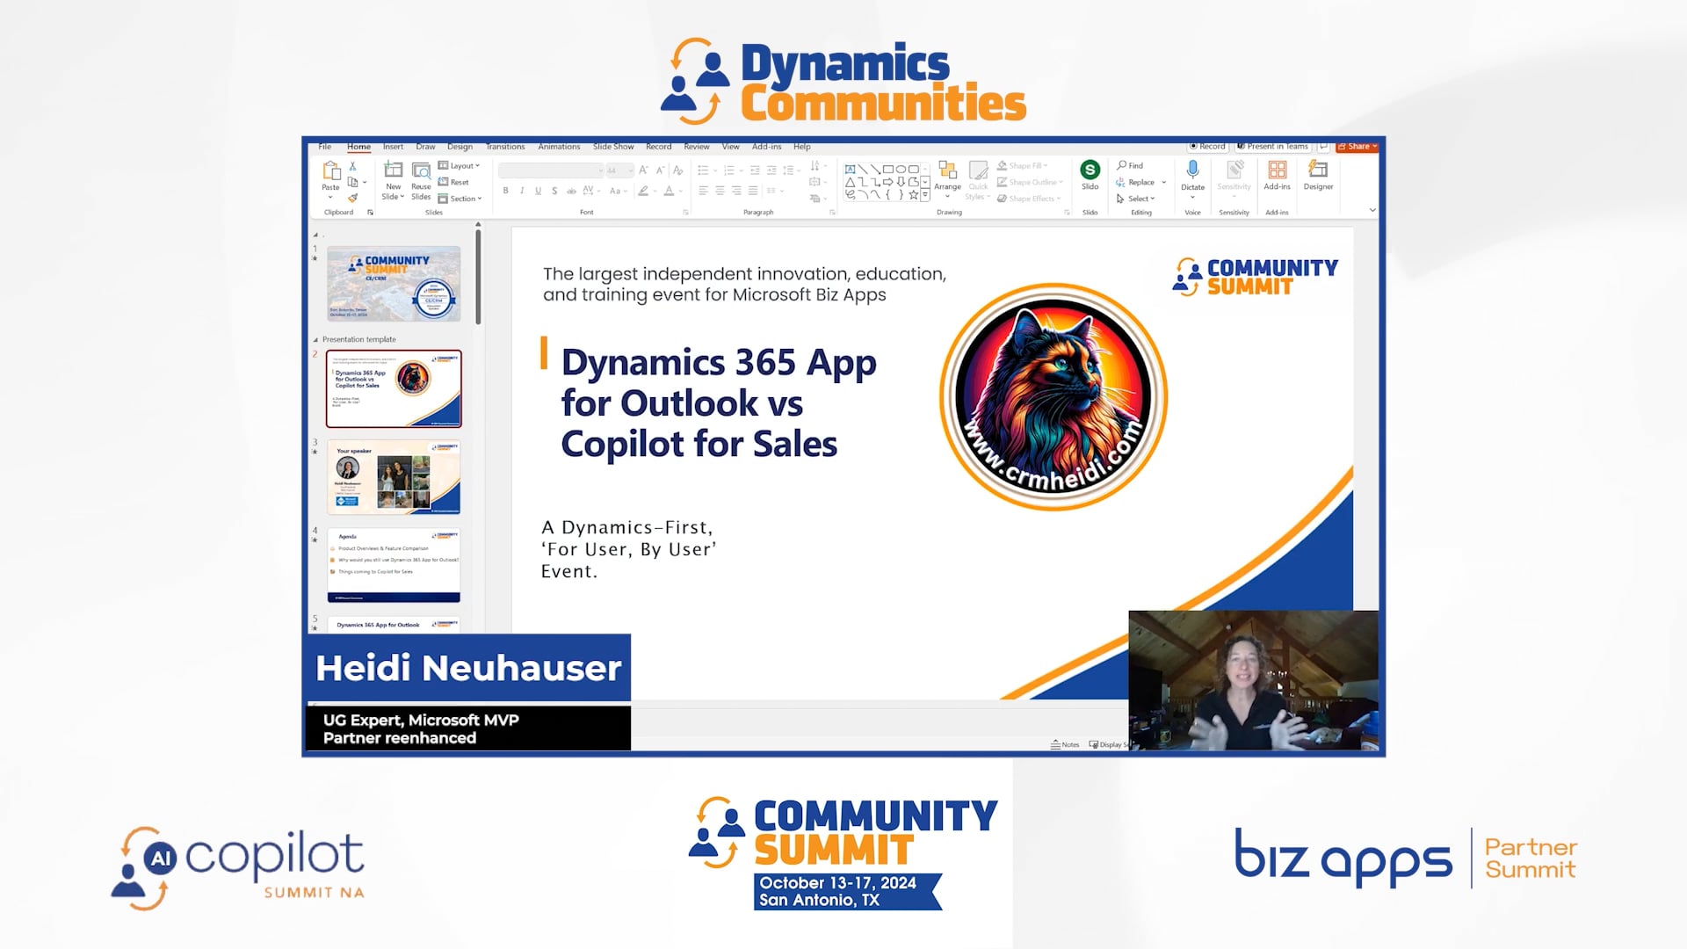Toggle italic formatting

coord(521,191)
